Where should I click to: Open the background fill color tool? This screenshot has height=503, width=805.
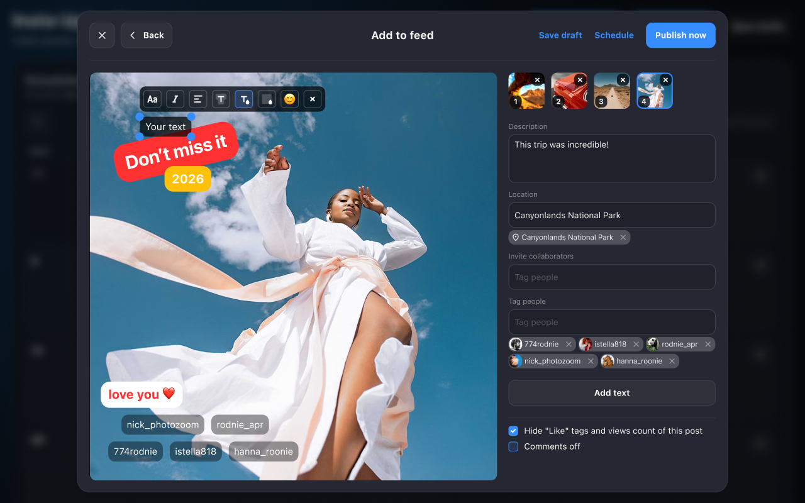(267, 99)
